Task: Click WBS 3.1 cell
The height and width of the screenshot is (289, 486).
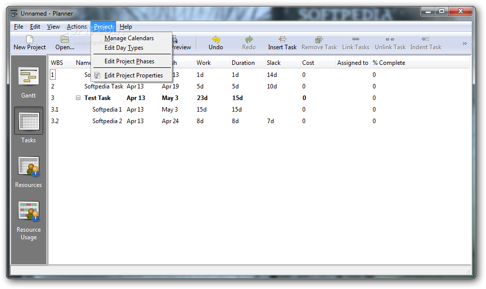Action: point(55,110)
